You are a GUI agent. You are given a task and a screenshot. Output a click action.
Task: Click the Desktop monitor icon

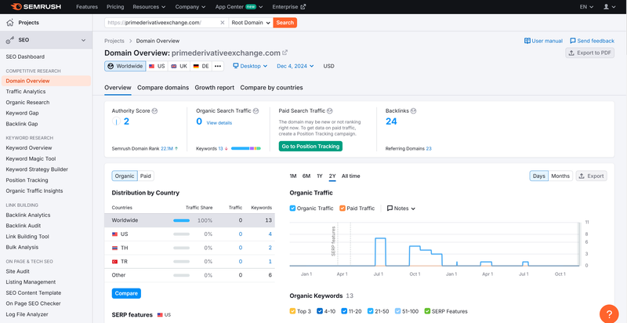point(236,66)
